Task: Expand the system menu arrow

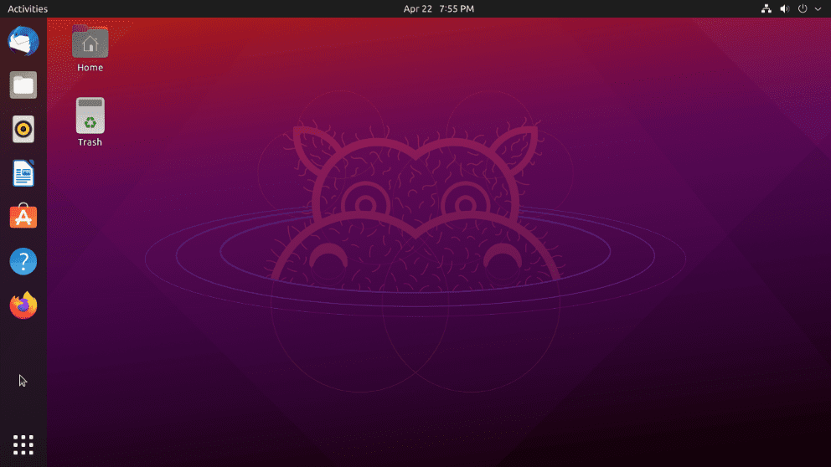Action: [x=818, y=8]
